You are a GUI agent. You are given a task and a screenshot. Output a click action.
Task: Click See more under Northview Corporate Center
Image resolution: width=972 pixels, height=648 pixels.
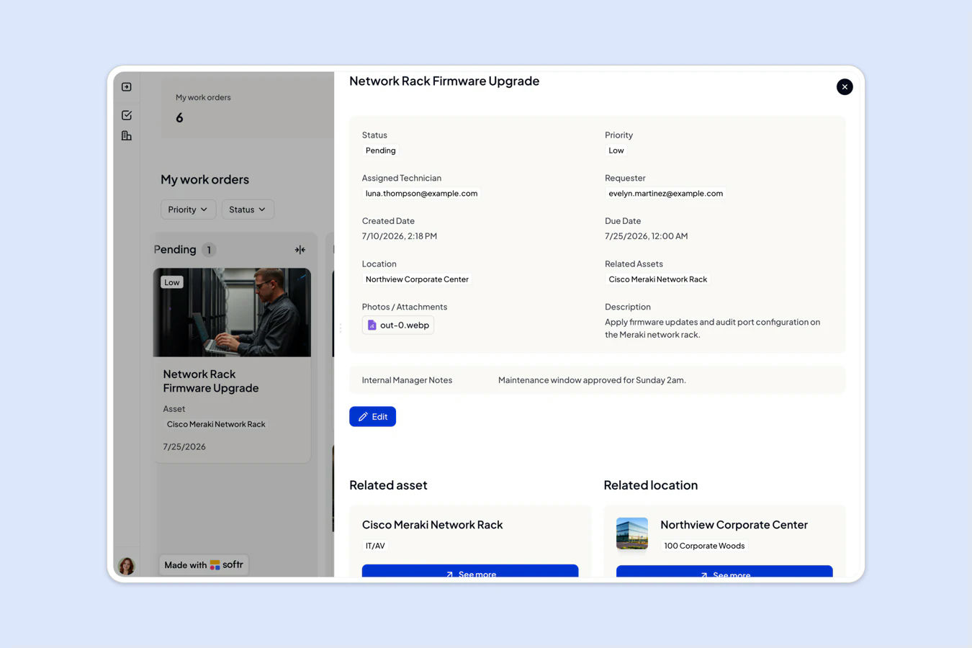[x=724, y=572]
